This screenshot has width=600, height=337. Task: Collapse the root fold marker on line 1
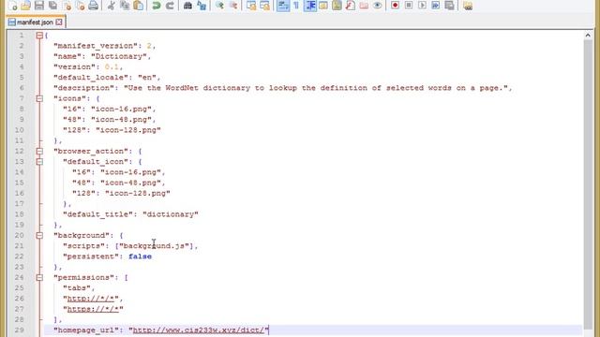coord(39,36)
